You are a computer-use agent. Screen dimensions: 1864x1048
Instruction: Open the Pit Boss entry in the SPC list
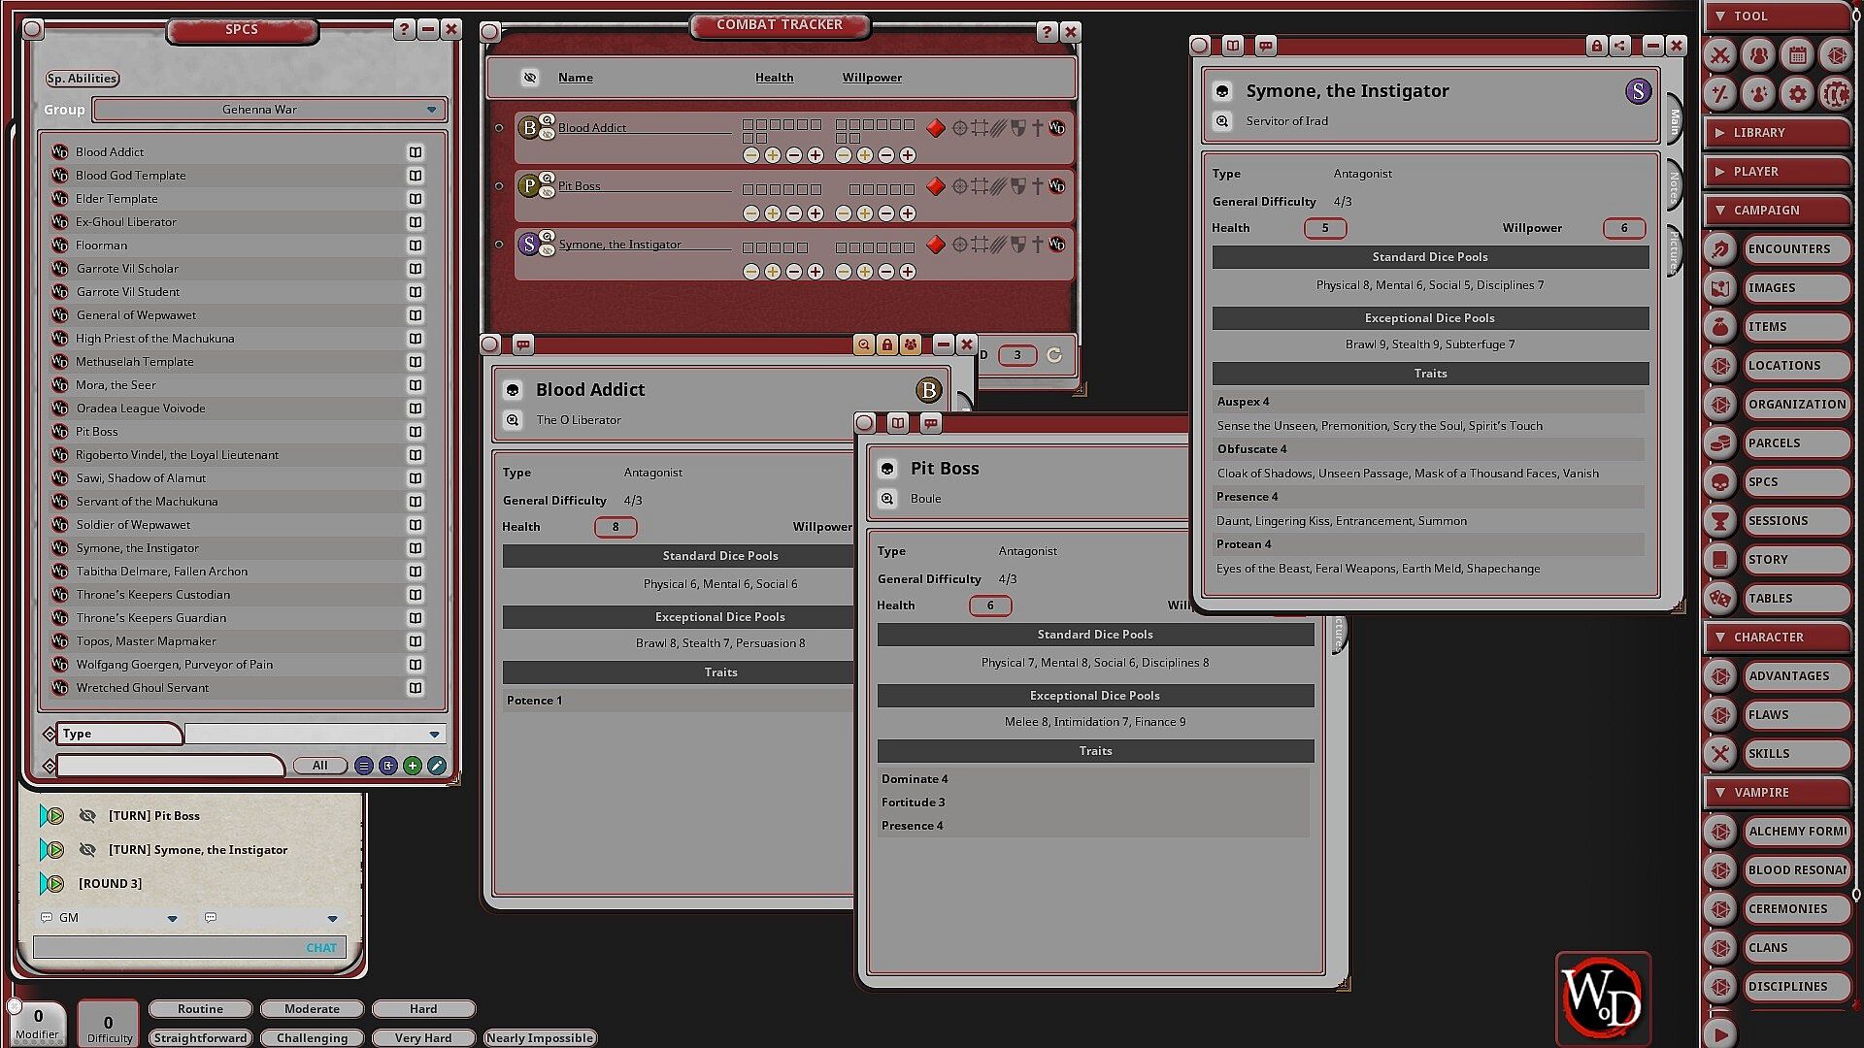[x=97, y=432]
